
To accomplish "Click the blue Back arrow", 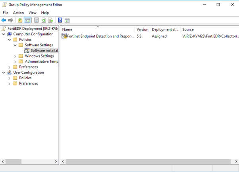I will pyautogui.click(x=4, y=20).
